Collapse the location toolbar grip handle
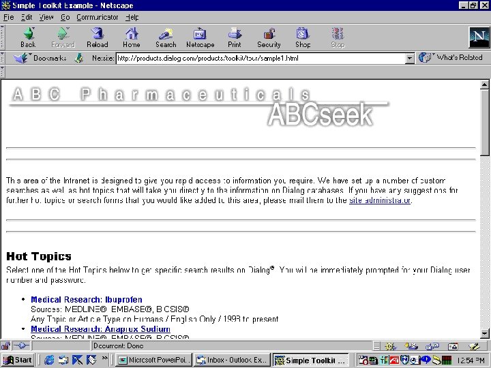 coord(2,58)
